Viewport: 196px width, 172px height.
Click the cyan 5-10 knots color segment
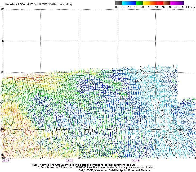coord(126,3)
